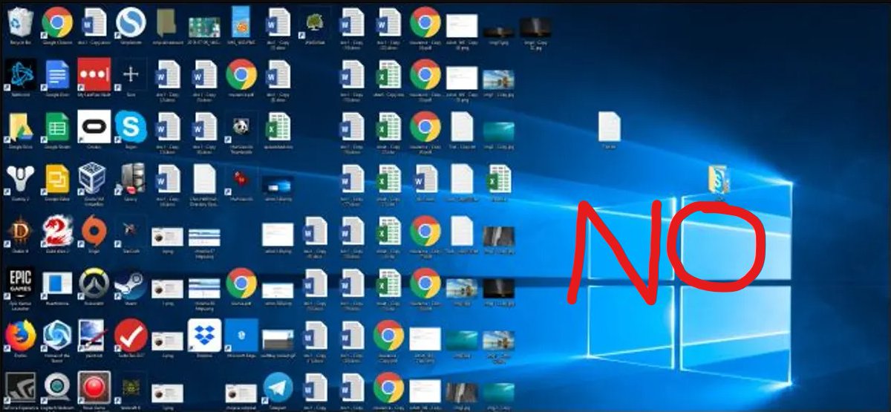Select the olive SD-card shaped file icon
This screenshot has height=412, width=891.
(x=167, y=22)
